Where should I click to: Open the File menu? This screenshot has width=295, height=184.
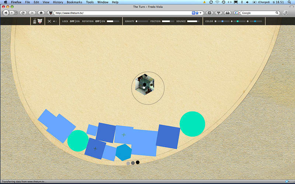click(x=27, y=2)
